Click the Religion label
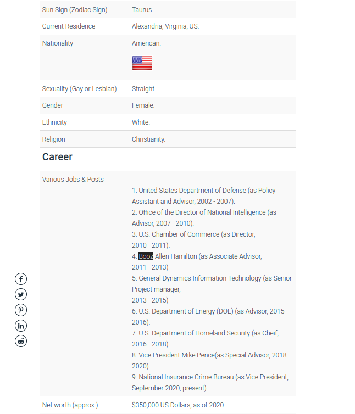This screenshot has height=414, width=355. 54,139
